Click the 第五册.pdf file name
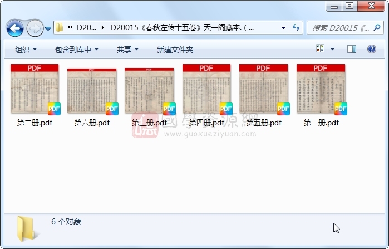The image size is (389, 249). tap(264, 123)
